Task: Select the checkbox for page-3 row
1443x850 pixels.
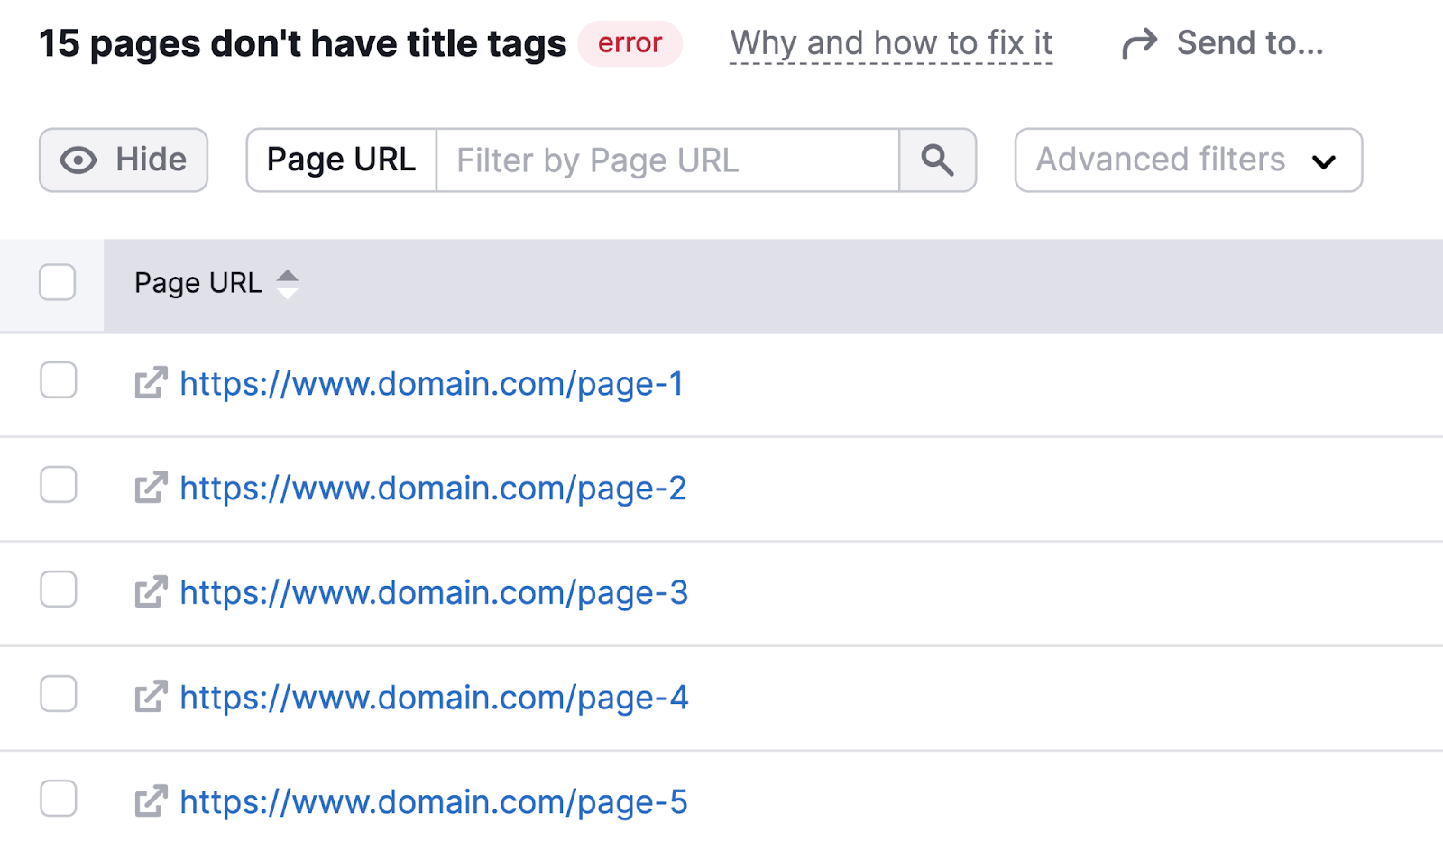Action: tap(57, 591)
